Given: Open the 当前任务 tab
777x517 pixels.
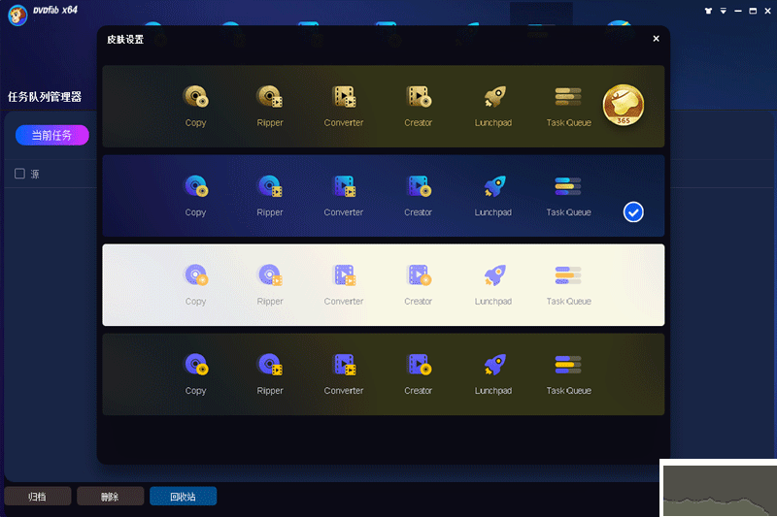Looking at the screenshot, I should (x=52, y=135).
